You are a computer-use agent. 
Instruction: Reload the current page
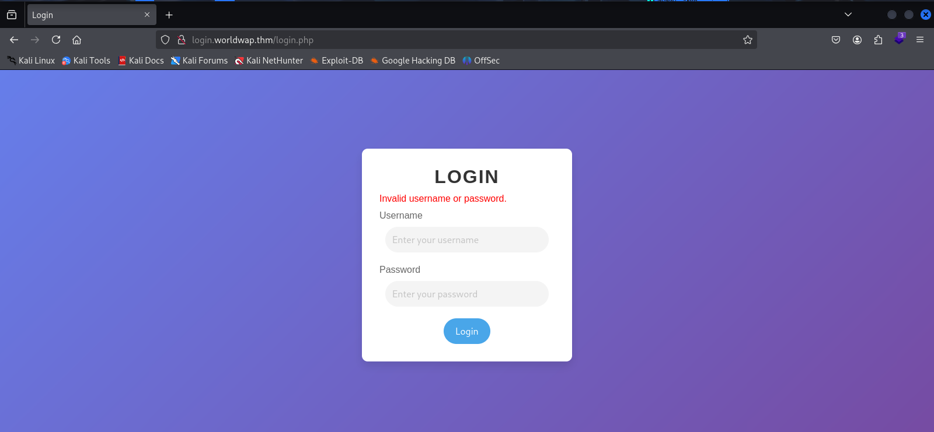(x=56, y=40)
